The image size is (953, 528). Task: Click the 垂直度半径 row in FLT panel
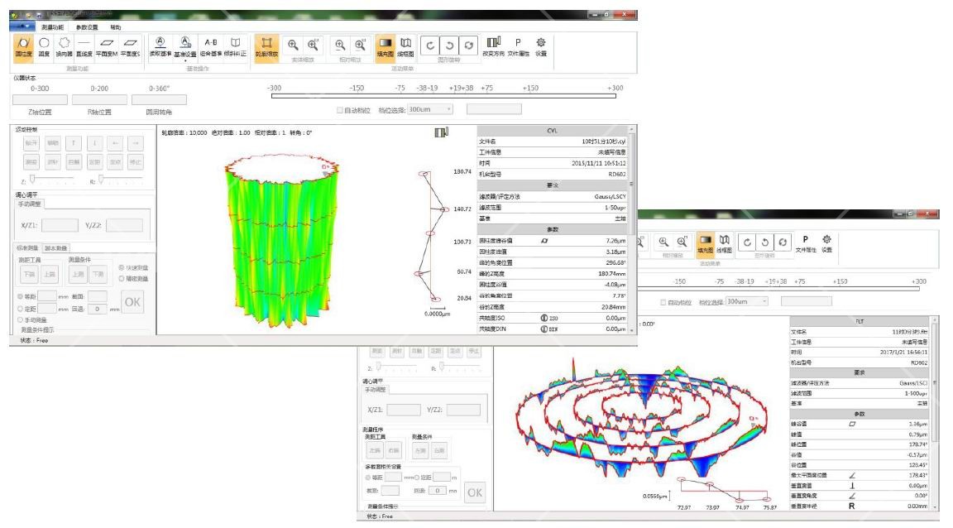[x=859, y=506]
